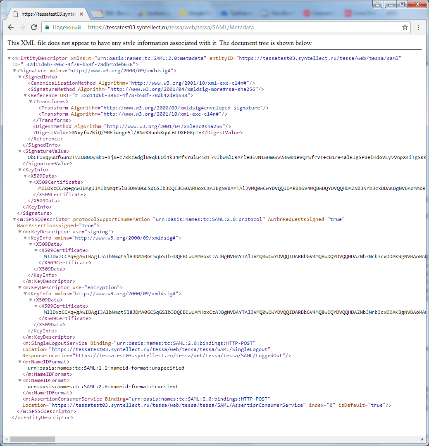Collapse the m:EntityDescriptor root node
This screenshot has height=446, width=429.
[9, 59]
